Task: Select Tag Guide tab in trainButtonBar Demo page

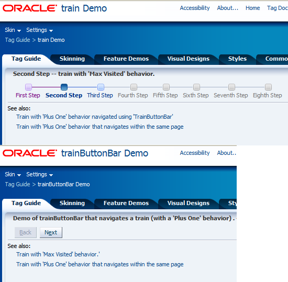Action: (26, 204)
